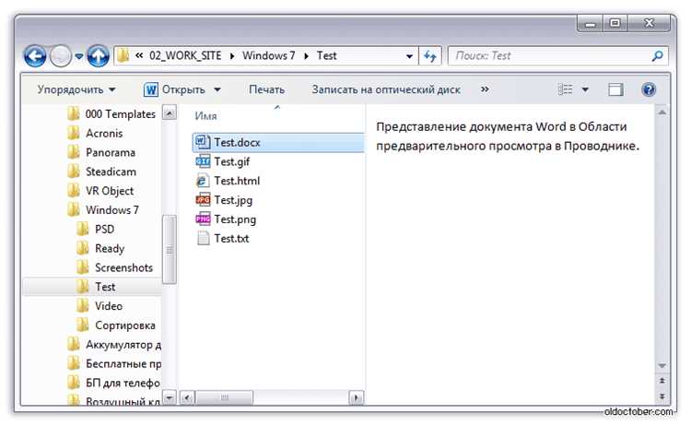
Task: Select the Аккумулятор folder
Action: pyautogui.click(x=114, y=345)
